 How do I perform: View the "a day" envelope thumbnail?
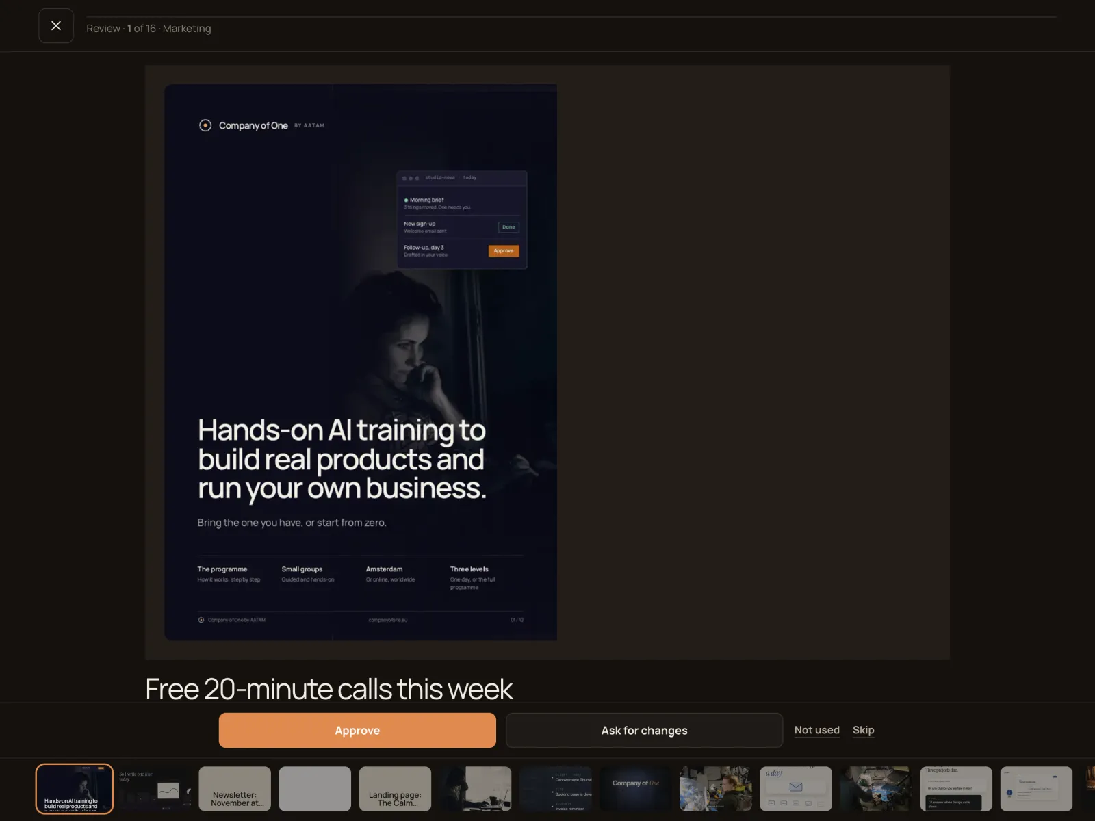tap(796, 789)
